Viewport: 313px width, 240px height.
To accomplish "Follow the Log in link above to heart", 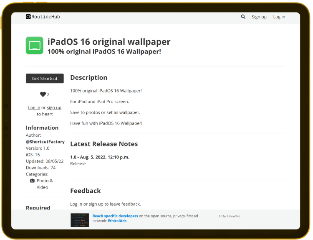I will point(34,107).
